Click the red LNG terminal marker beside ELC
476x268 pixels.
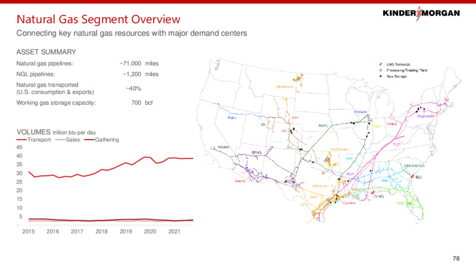coord(412,176)
